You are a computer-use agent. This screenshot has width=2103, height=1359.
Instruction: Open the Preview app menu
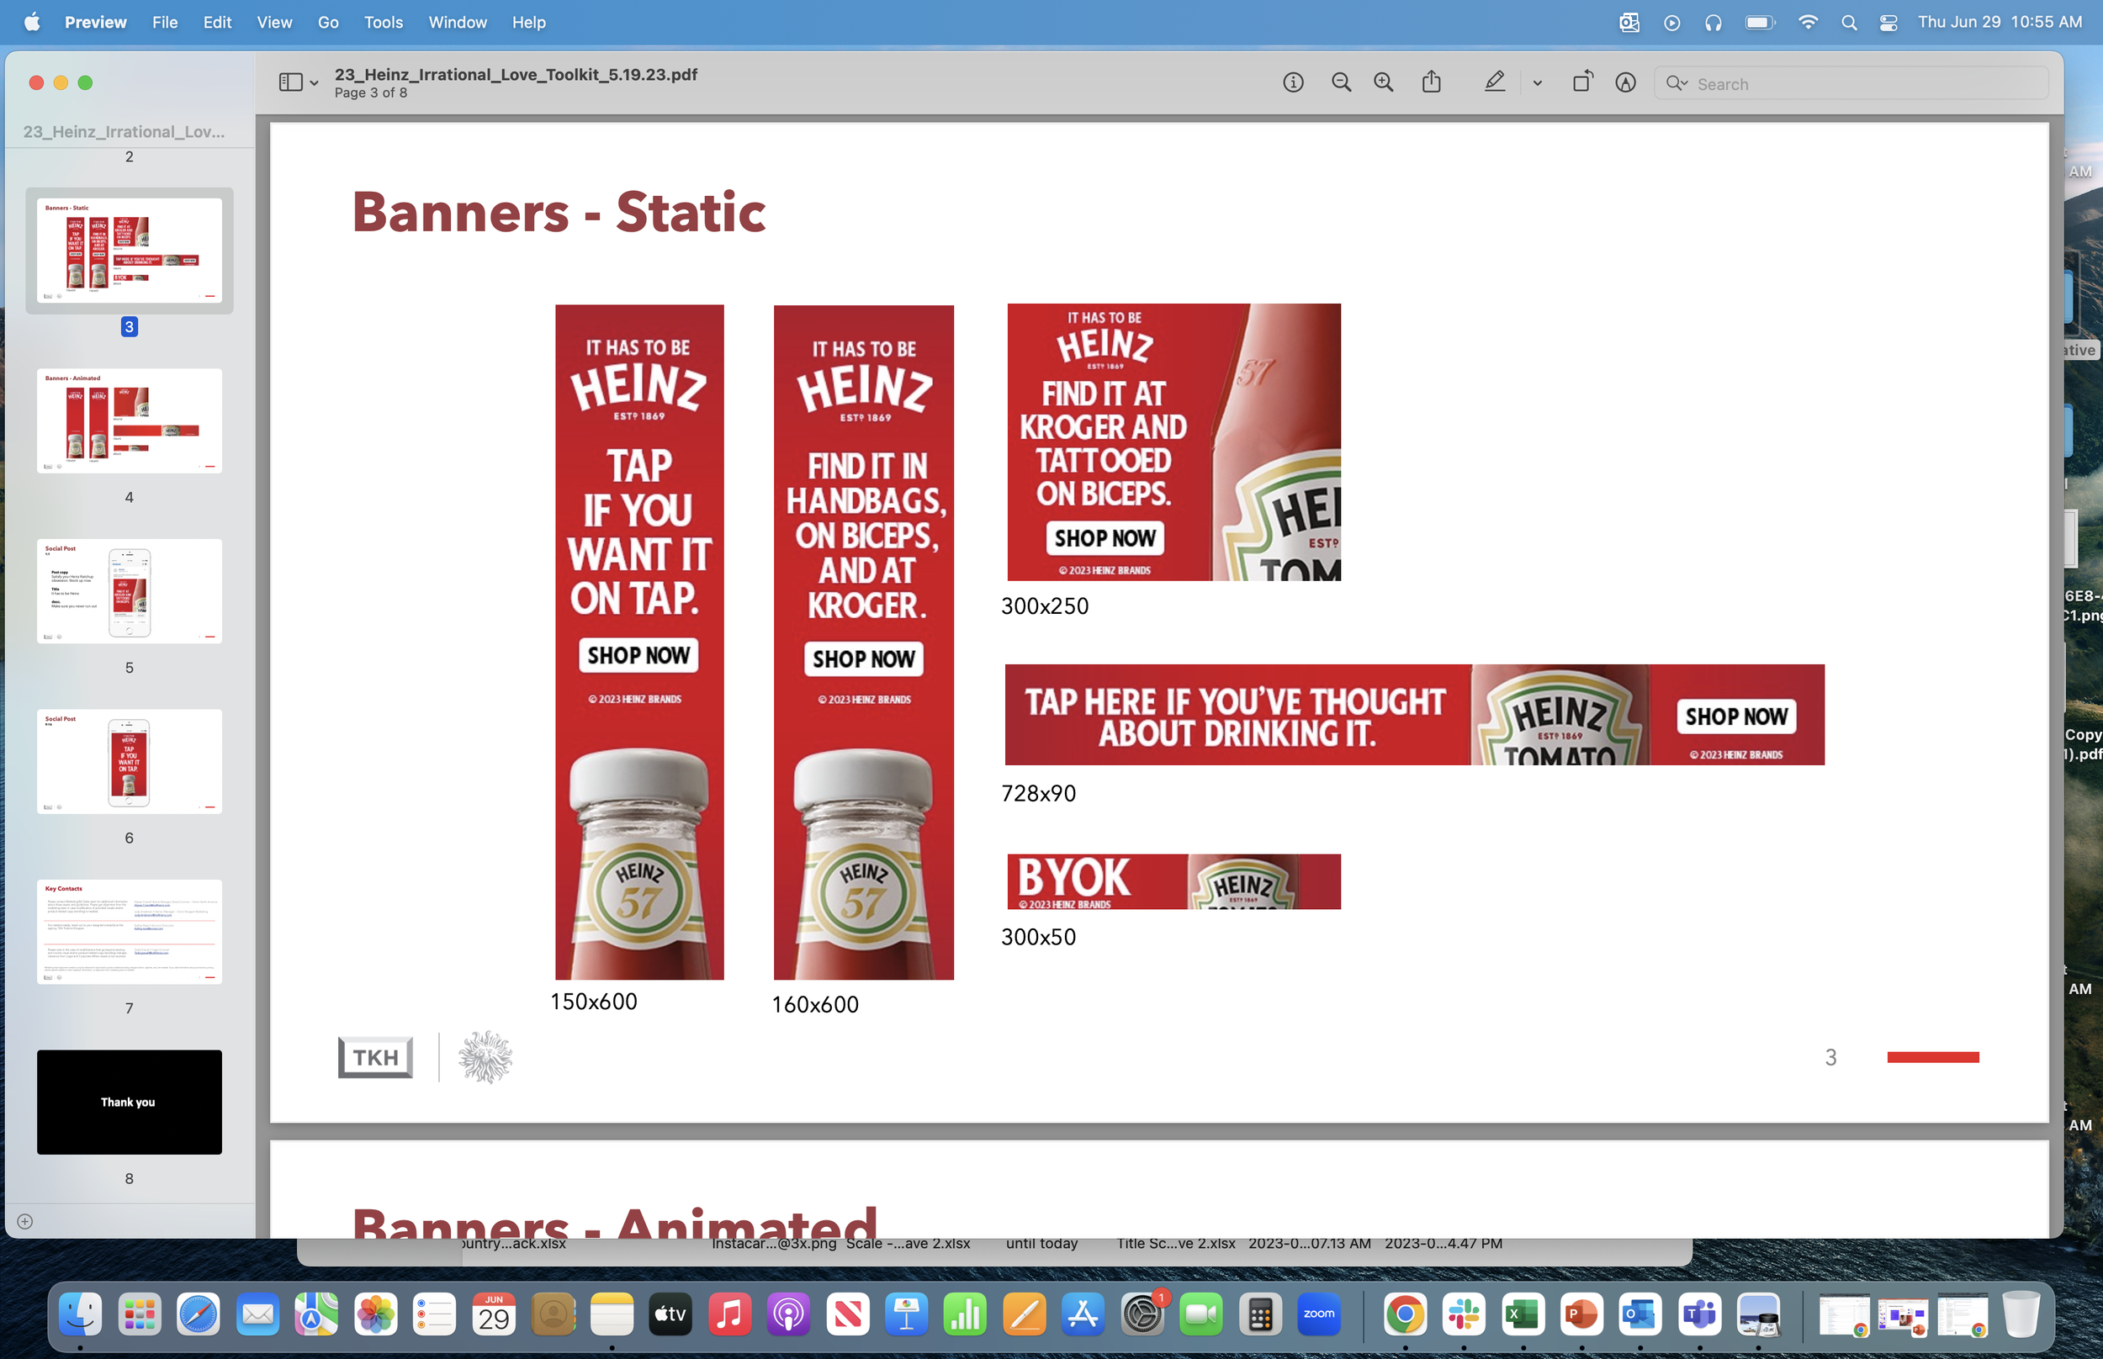[95, 22]
